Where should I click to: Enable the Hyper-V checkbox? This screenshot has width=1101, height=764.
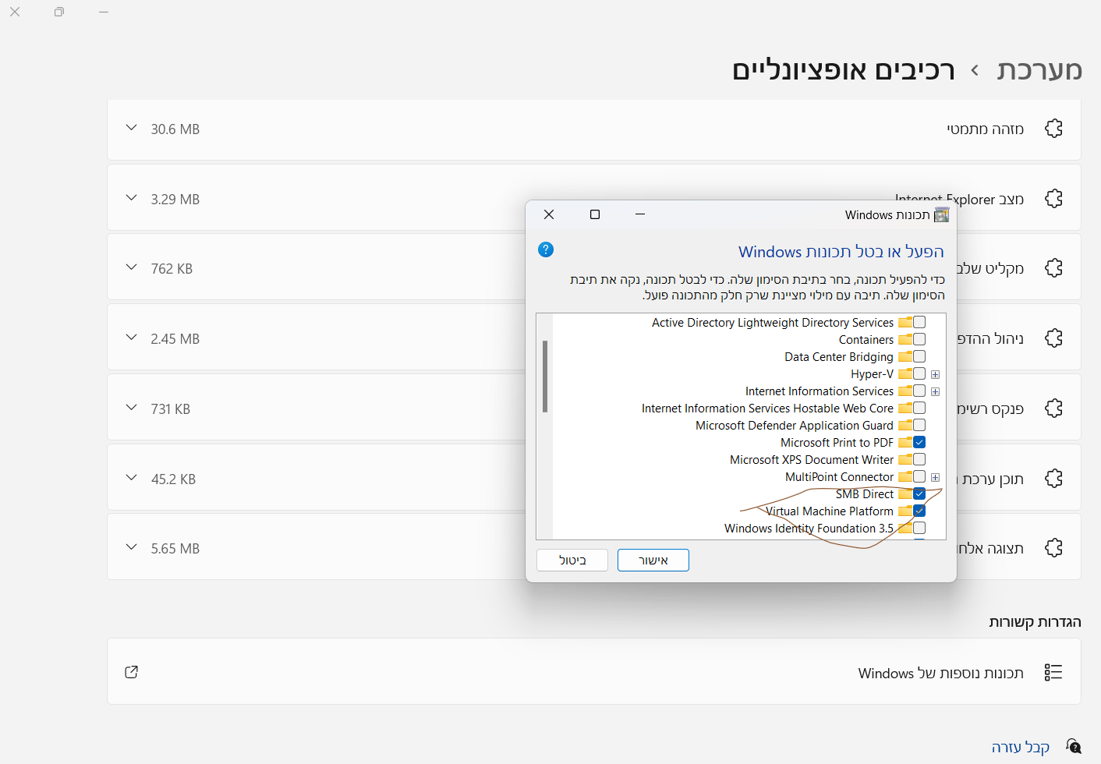click(x=919, y=373)
